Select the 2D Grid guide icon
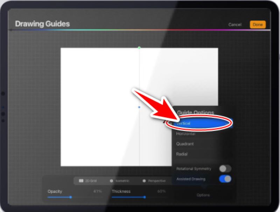280x212 pixels. [81, 181]
